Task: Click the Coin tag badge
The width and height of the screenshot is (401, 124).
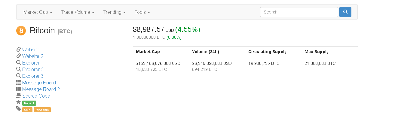Action: pyautogui.click(x=27, y=110)
